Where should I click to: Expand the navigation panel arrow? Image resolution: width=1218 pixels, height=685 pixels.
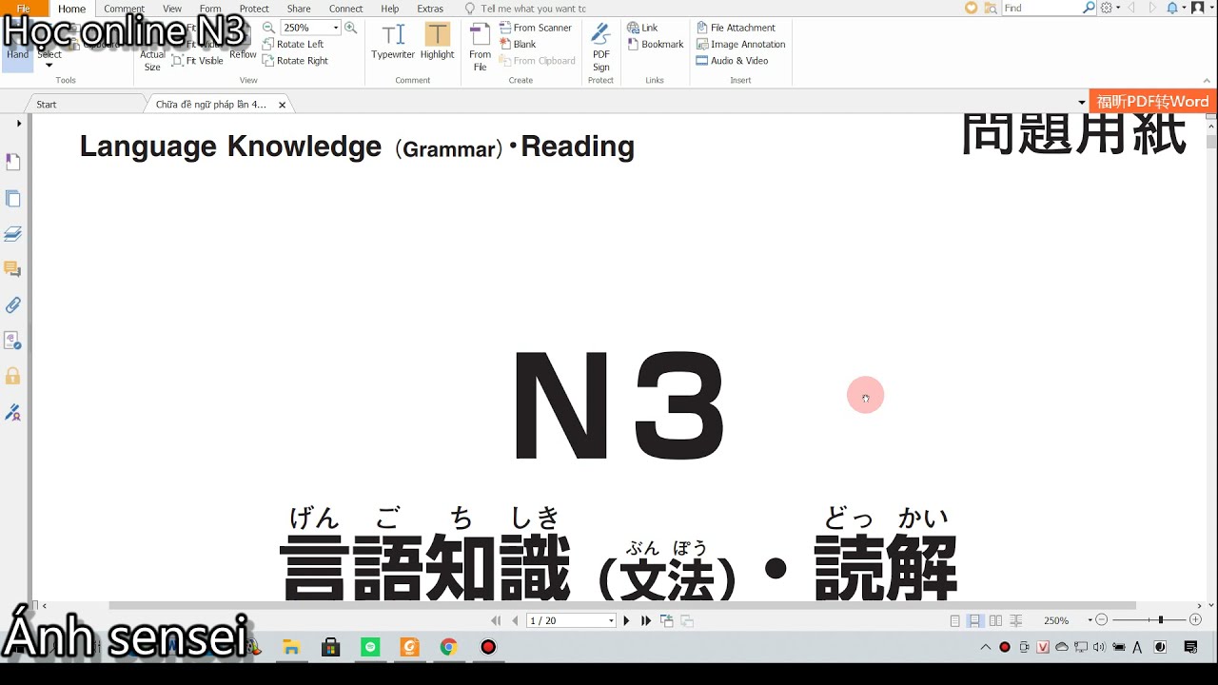pyautogui.click(x=18, y=124)
